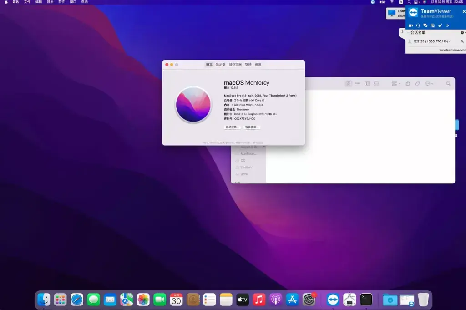466x310 pixels.
Task: Open the 编辑 menu
Action: click(x=39, y=2)
